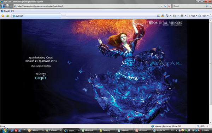Image resolution: width=212 pixels, height=133 pixels.
Task: Open the '3 Windo...' taskbar group
Action: (53, 131)
